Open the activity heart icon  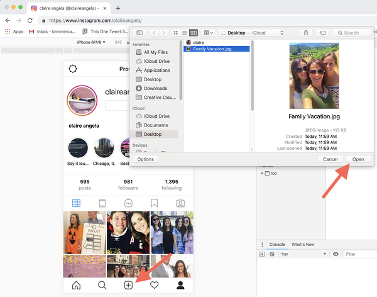pyautogui.click(x=154, y=285)
